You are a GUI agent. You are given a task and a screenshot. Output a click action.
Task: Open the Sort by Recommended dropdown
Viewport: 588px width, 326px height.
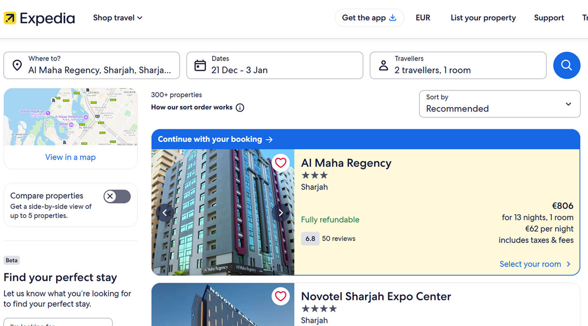(500, 104)
